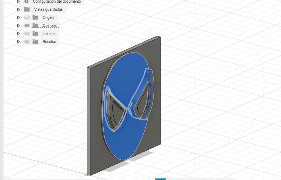Show the hidden Origen folder
Viewport: 281px width, 180px height.
(27, 17)
